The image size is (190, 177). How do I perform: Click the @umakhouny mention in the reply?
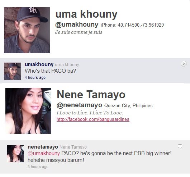click(x=44, y=153)
